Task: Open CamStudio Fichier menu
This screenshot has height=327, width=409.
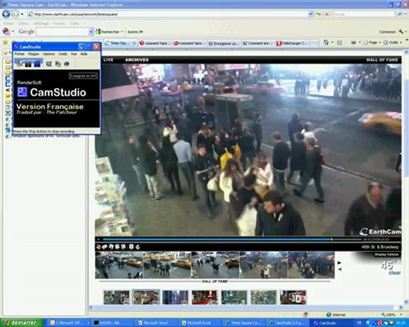Action: [19, 54]
